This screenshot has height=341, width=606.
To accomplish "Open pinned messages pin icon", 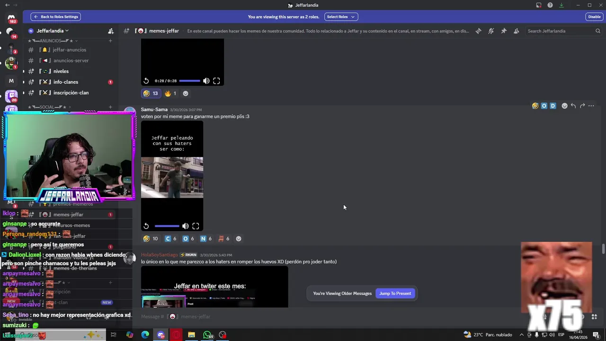I will pyautogui.click(x=504, y=31).
